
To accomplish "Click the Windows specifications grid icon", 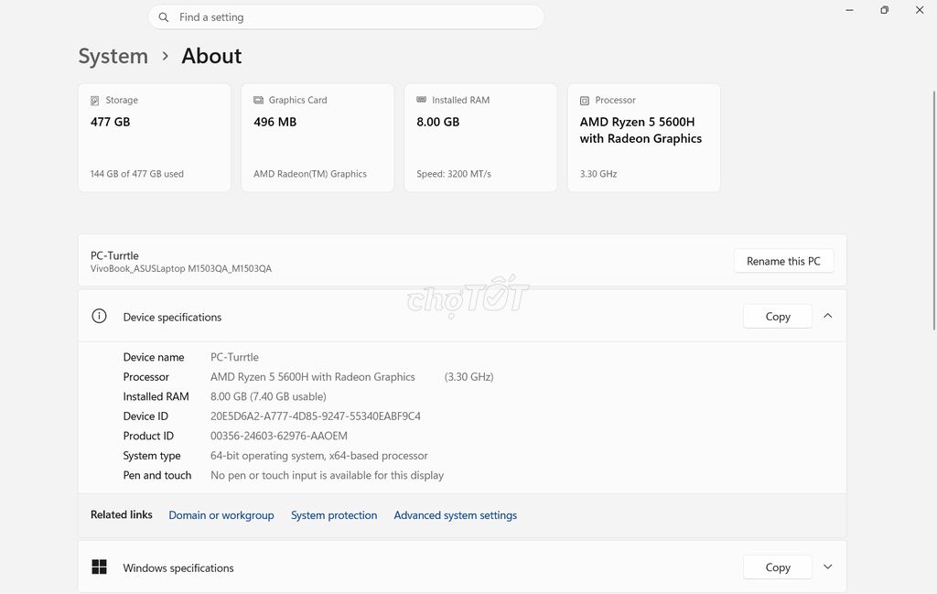I will tap(99, 567).
